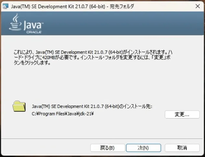Close the Java SE Development Kit installer window
This screenshot has width=205, height=157.
point(198,6)
